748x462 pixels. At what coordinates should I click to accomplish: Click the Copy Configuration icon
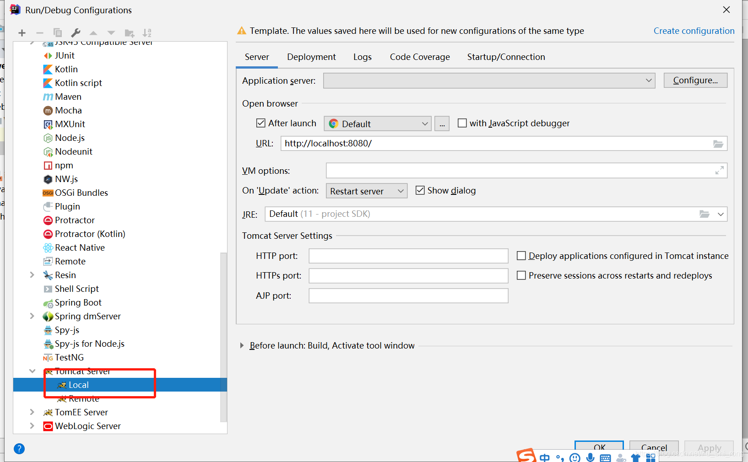pyautogui.click(x=58, y=33)
